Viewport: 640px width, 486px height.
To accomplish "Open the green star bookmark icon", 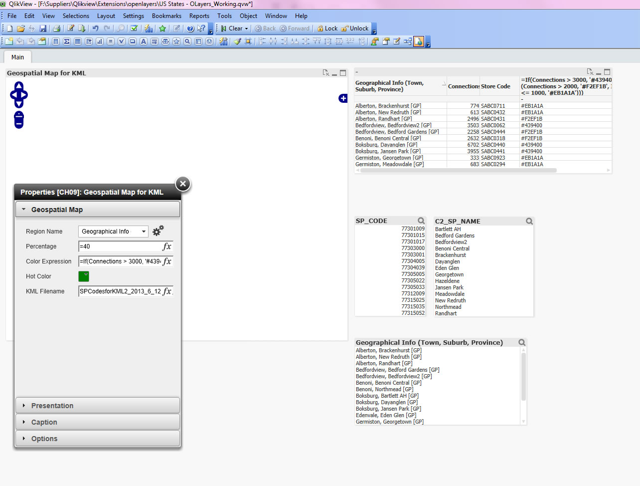I will pos(162,28).
